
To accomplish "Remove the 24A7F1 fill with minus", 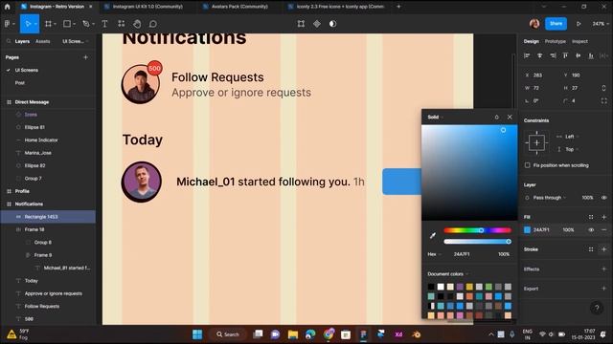I will [x=604, y=230].
